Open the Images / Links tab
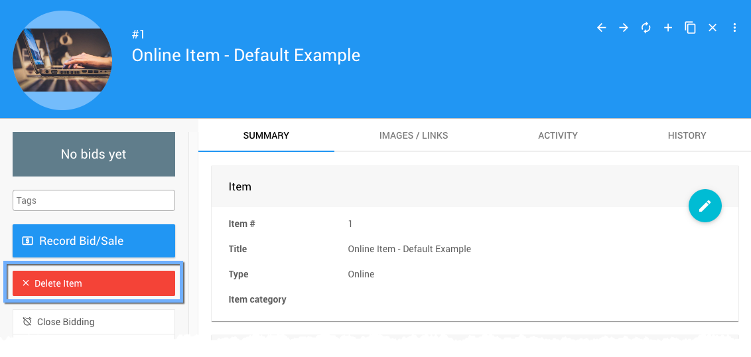 pyautogui.click(x=413, y=135)
